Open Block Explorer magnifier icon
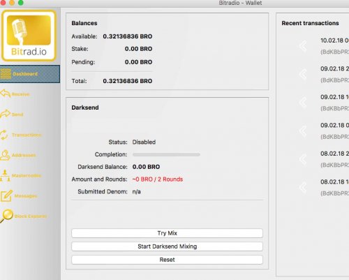The width and height of the screenshot is (349, 280). click(x=6, y=216)
